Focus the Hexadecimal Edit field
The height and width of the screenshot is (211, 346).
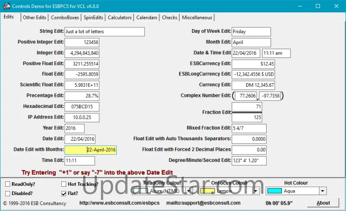[82, 107]
